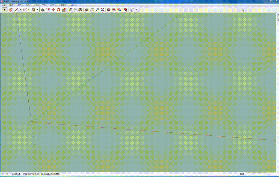Activate the Paint Bucket tool
The height and width of the screenshot is (177, 279).
(x=80, y=10)
